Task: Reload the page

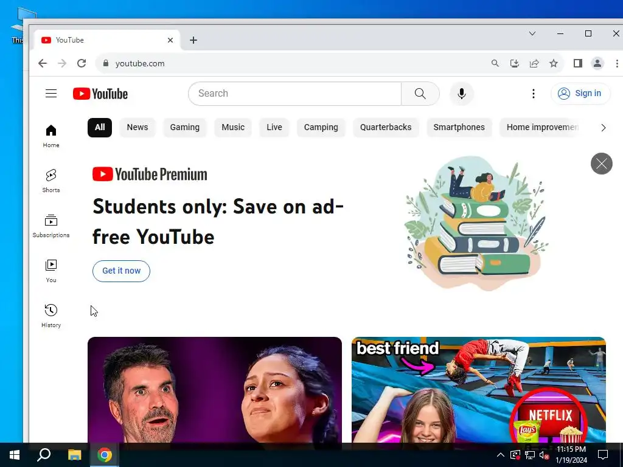Action: pyautogui.click(x=82, y=63)
